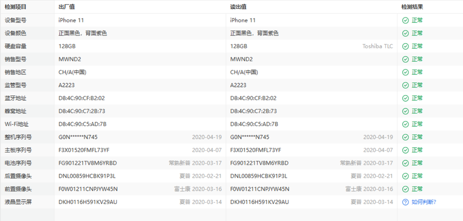Click read value 128GB in 读出值 column
The width and height of the screenshot is (463, 221).
point(239,46)
